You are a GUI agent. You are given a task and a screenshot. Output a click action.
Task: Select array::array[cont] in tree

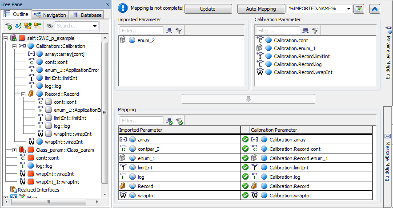[x=64, y=54]
